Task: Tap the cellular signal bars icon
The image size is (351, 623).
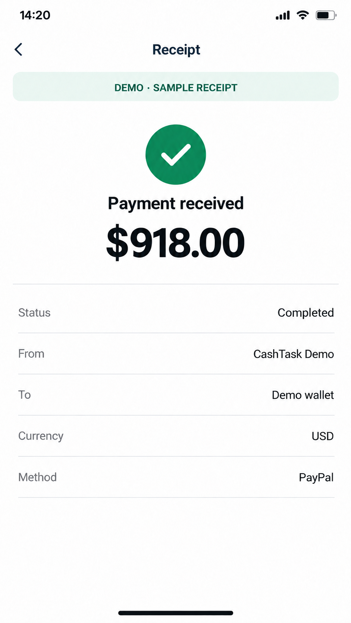Action: pos(283,15)
